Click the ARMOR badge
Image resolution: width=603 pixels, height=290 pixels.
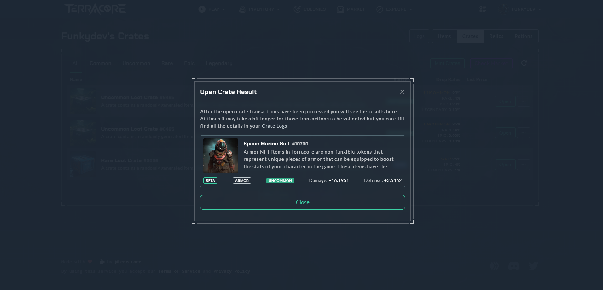pyautogui.click(x=242, y=181)
